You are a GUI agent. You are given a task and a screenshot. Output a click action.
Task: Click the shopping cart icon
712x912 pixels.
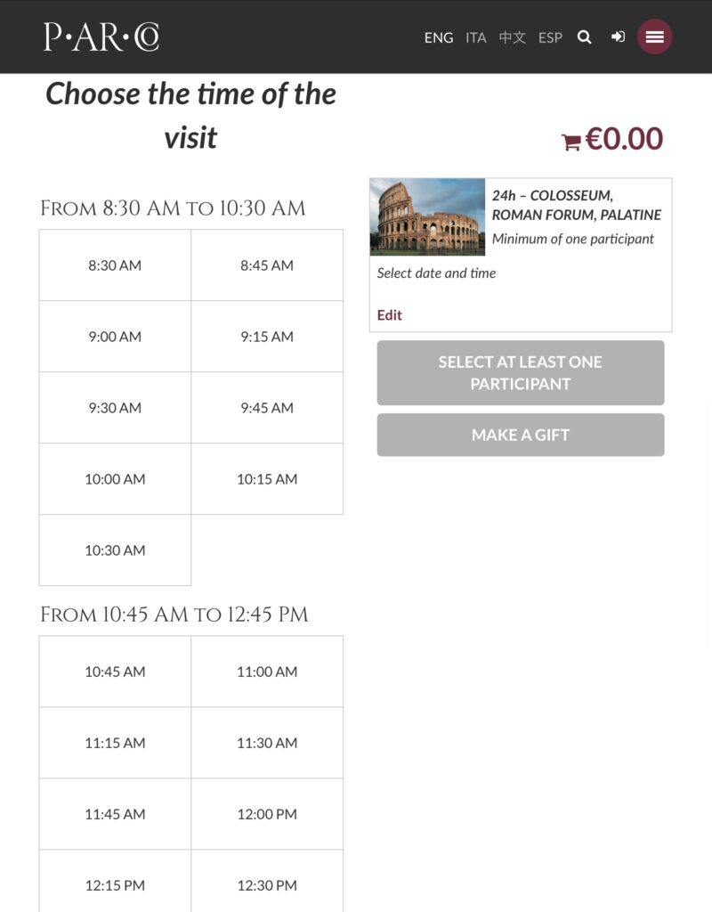click(570, 141)
